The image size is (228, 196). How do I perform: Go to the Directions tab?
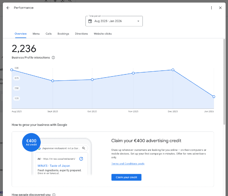pyautogui.click(x=81, y=34)
